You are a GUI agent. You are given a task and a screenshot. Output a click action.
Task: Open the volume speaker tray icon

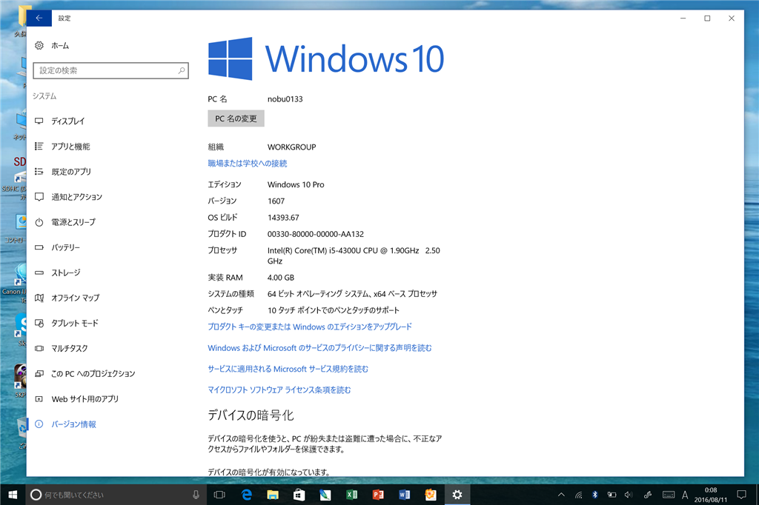tap(629, 495)
